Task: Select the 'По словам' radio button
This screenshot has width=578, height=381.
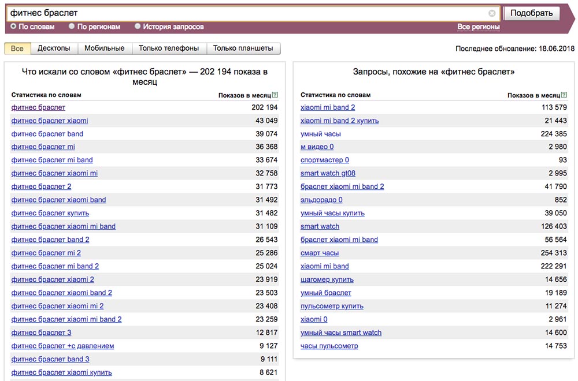Action: pyautogui.click(x=14, y=27)
